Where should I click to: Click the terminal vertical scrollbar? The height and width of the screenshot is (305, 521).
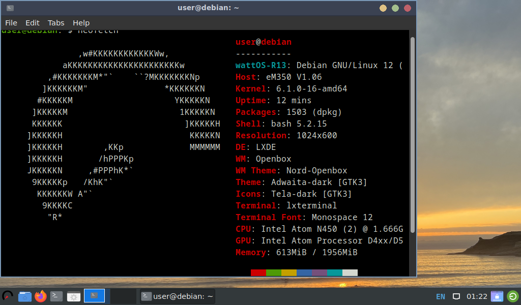click(412, 135)
